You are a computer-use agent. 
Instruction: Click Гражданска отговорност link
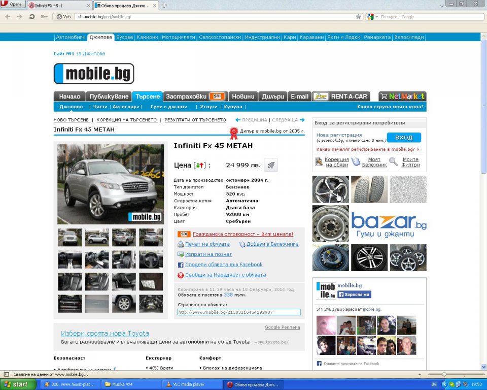click(x=243, y=234)
